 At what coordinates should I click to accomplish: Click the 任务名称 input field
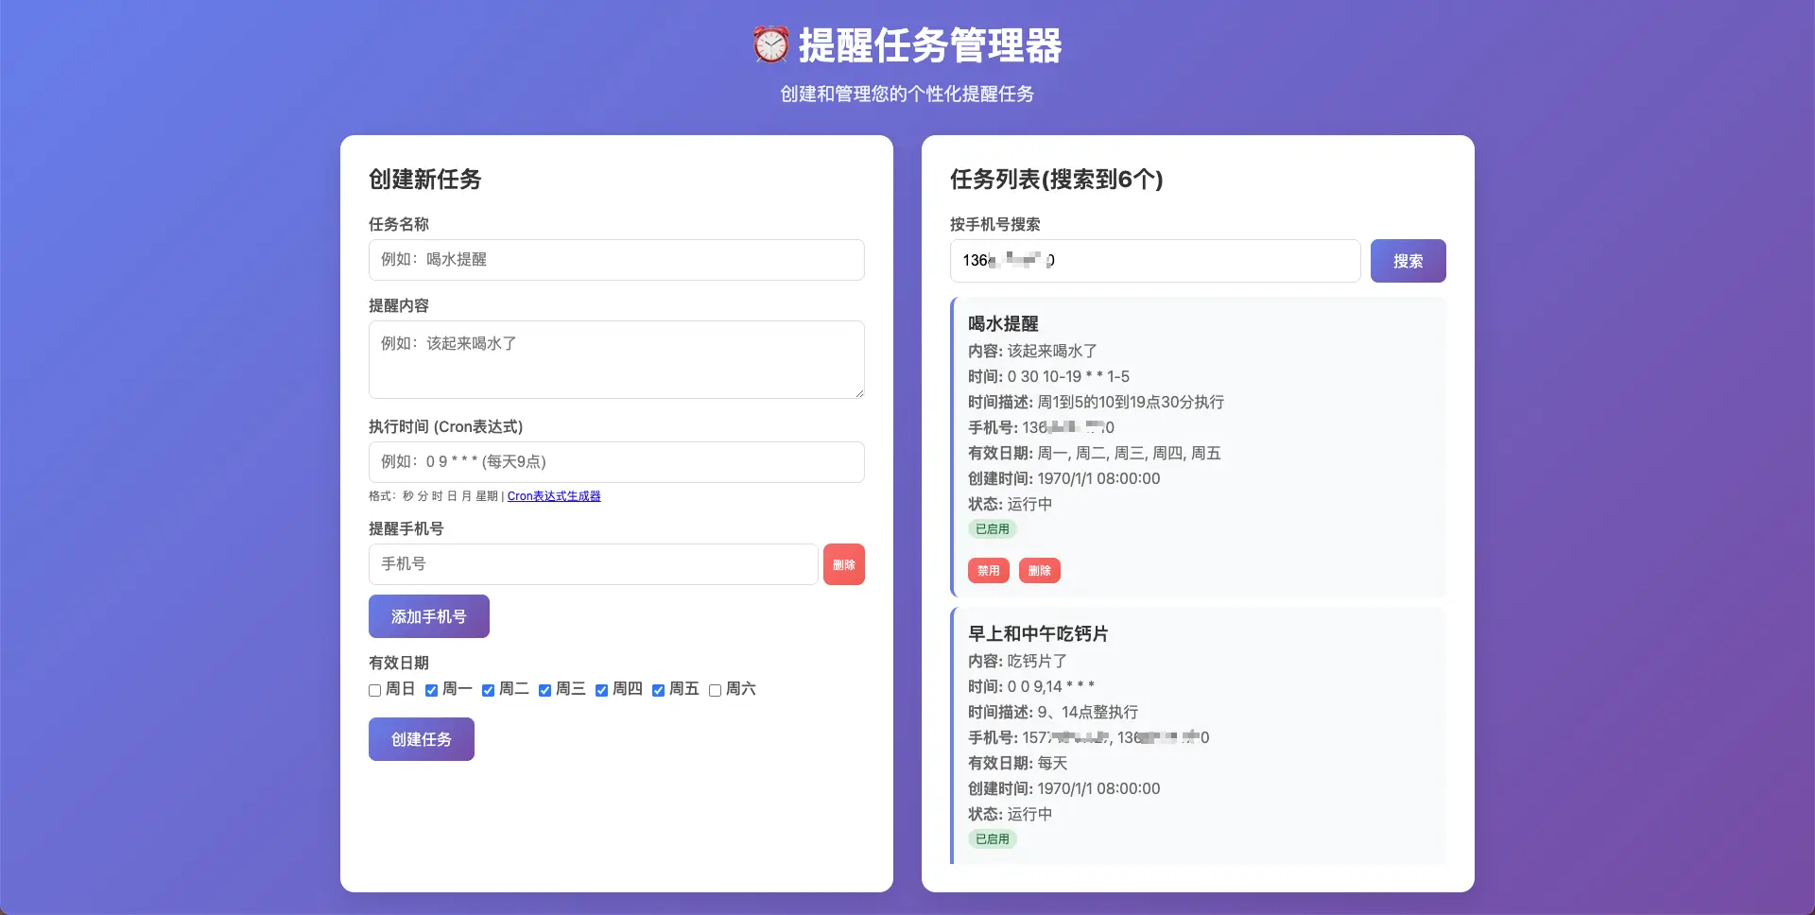(x=616, y=260)
